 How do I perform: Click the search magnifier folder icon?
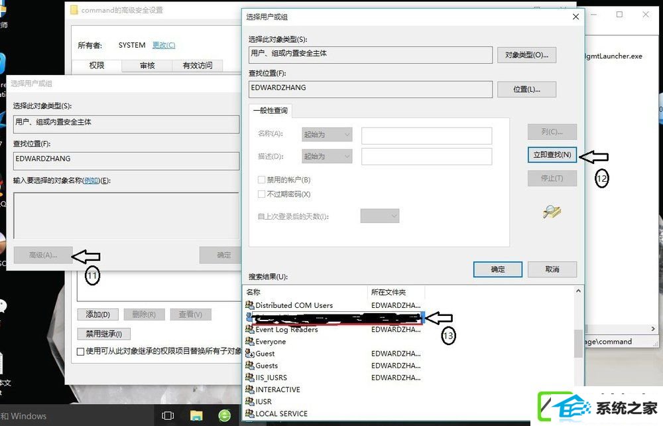tap(552, 211)
